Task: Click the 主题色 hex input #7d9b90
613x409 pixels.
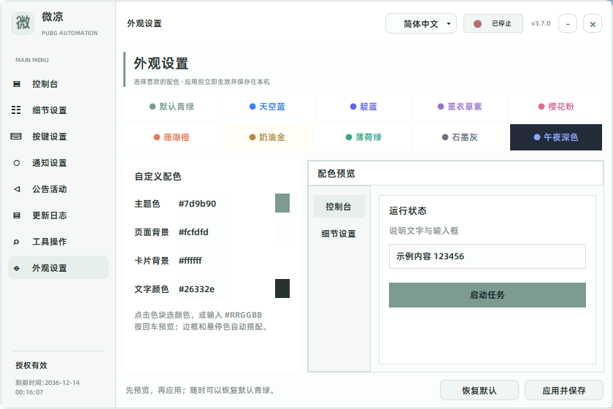Action: (x=201, y=204)
